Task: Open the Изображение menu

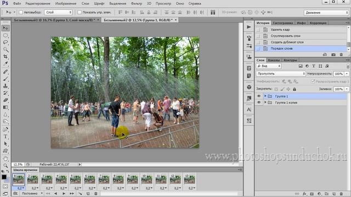Action: click(66, 4)
